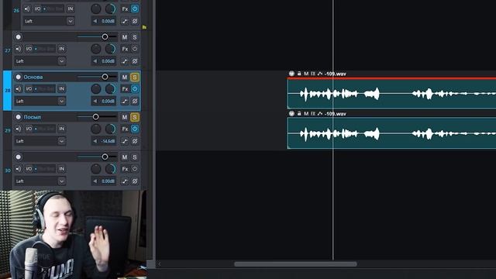Open Fx panel for track 26
Screen dimensions: 496x279
pyautogui.click(x=125, y=9)
